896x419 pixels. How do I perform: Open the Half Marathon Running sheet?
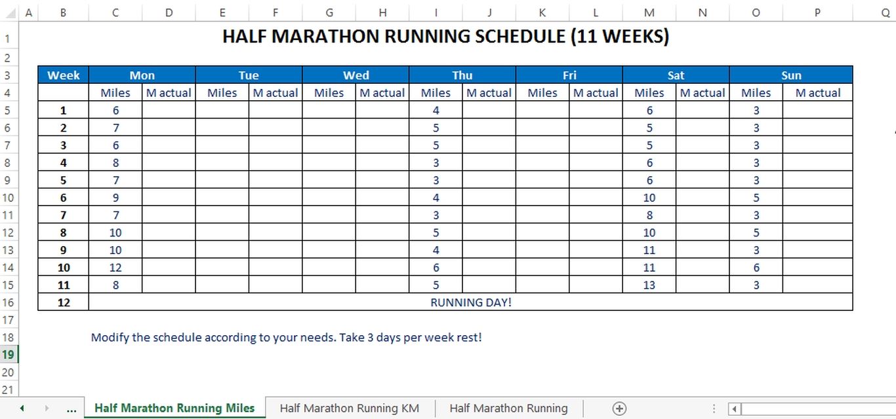[508, 408]
